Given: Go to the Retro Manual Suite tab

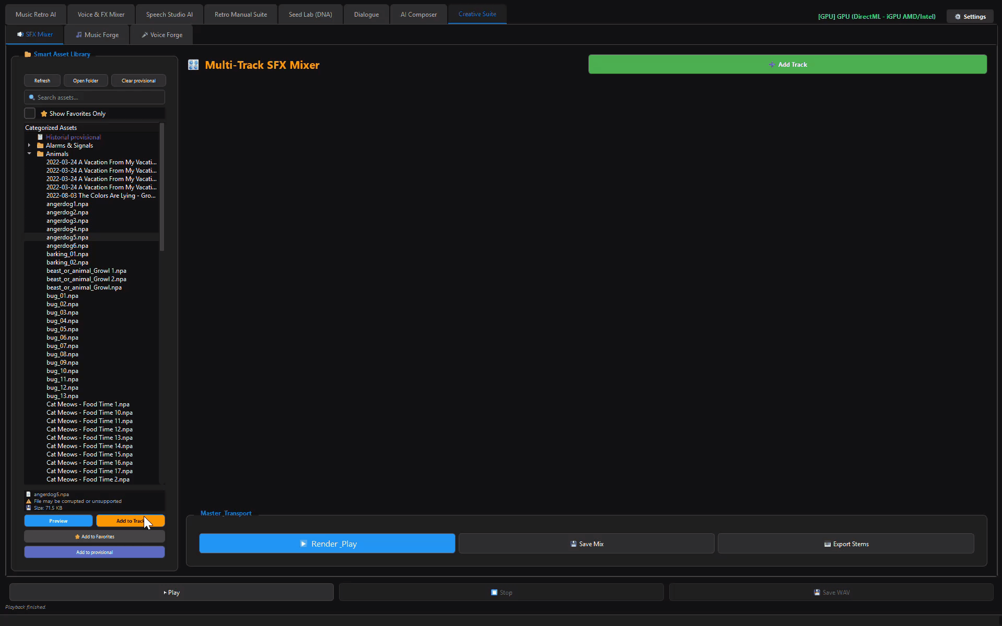Looking at the screenshot, I should pyautogui.click(x=241, y=15).
